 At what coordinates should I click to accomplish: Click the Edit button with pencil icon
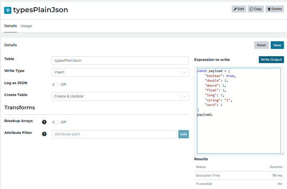pos(239,9)
